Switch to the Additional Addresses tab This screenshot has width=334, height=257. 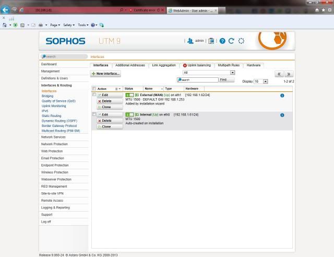click(130, 65)
